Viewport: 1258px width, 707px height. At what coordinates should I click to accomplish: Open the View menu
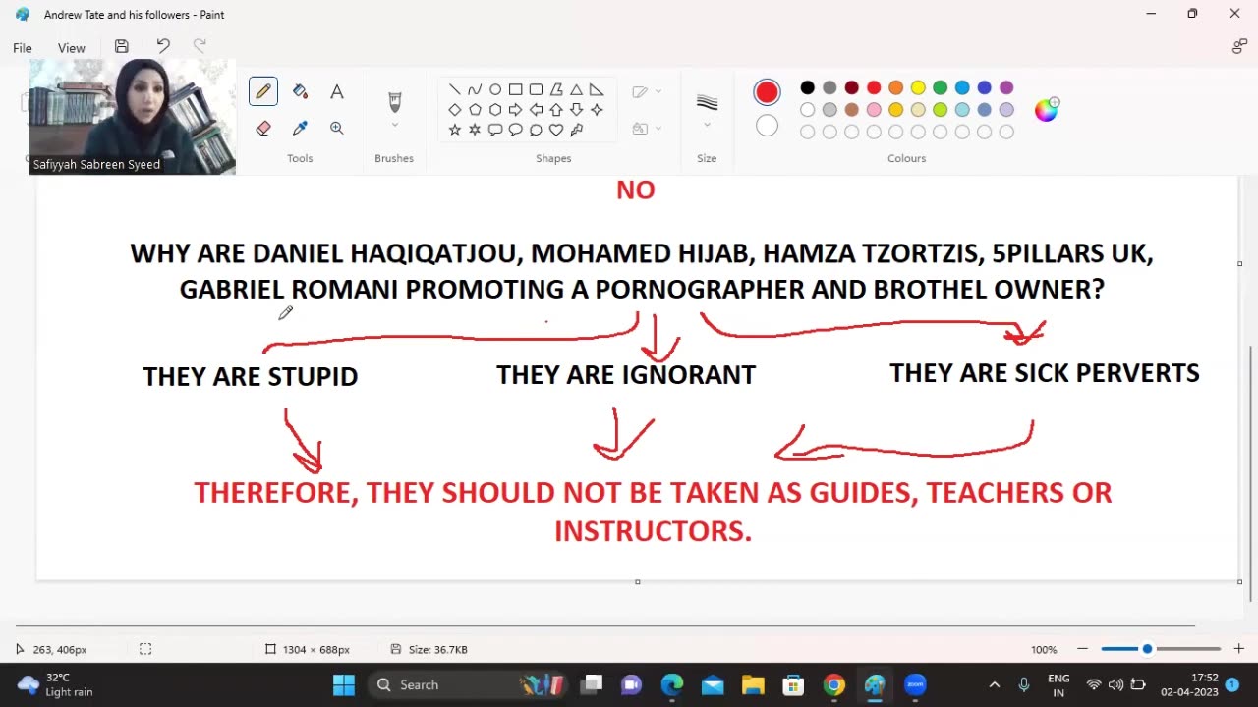(x=71, y=47)
